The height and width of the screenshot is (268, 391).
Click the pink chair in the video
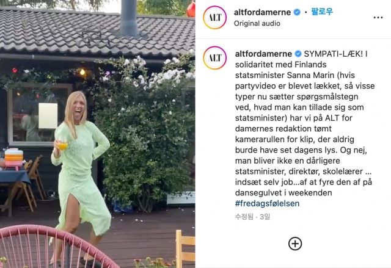coord(54,247)
